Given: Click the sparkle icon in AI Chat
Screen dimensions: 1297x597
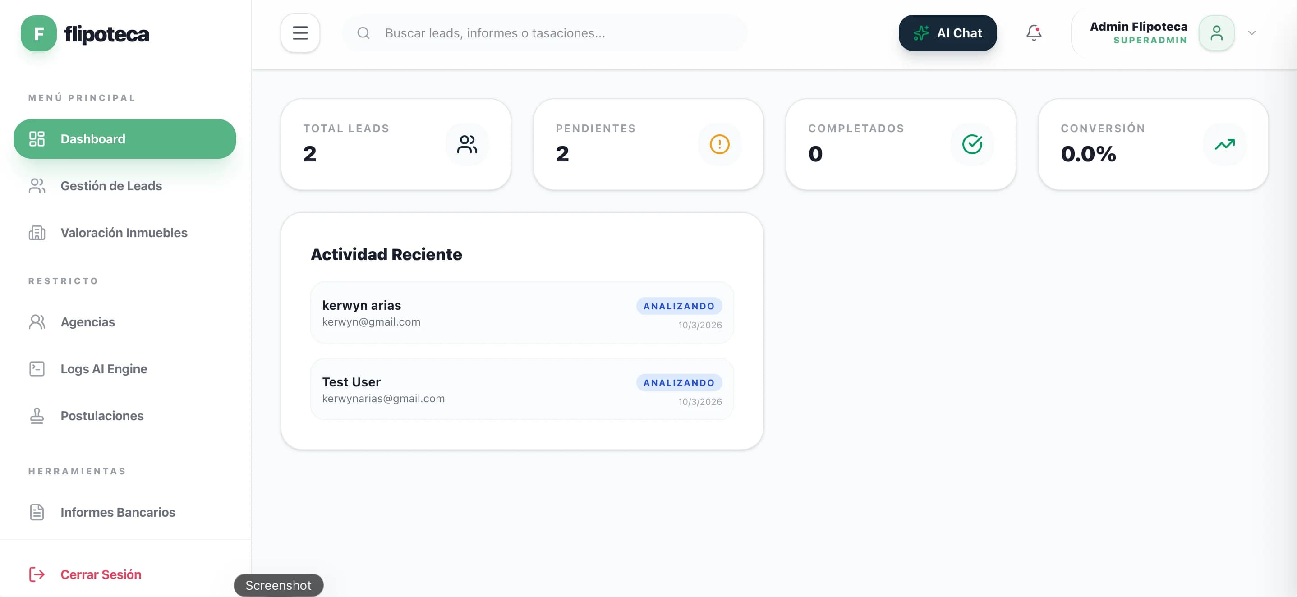Looking at the screenshot, I should click(x=921, y=33).
